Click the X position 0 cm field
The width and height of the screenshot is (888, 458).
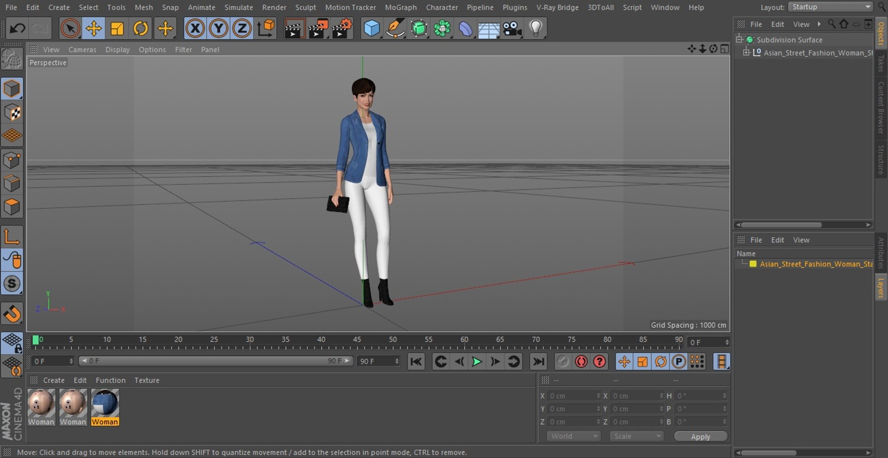(x=574, y=396)
